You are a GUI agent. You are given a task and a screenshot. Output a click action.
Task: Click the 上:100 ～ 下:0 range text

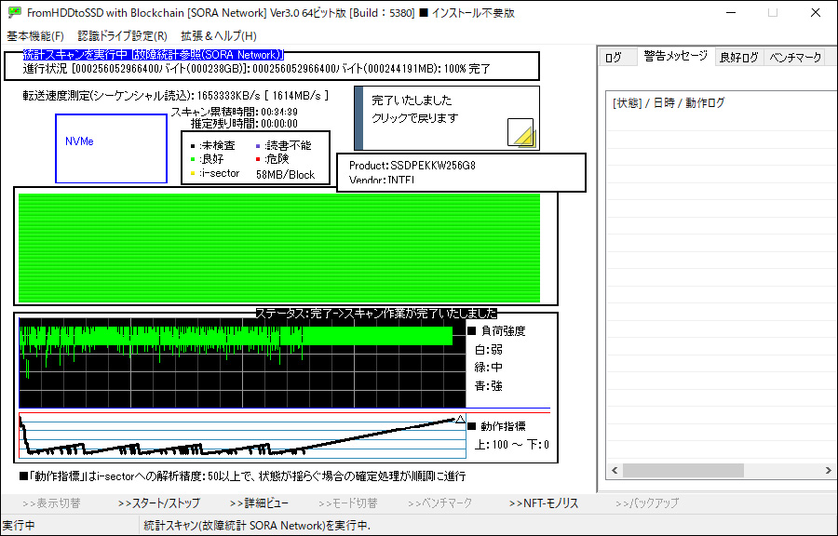pyautogui.click(x=511, y=445)
